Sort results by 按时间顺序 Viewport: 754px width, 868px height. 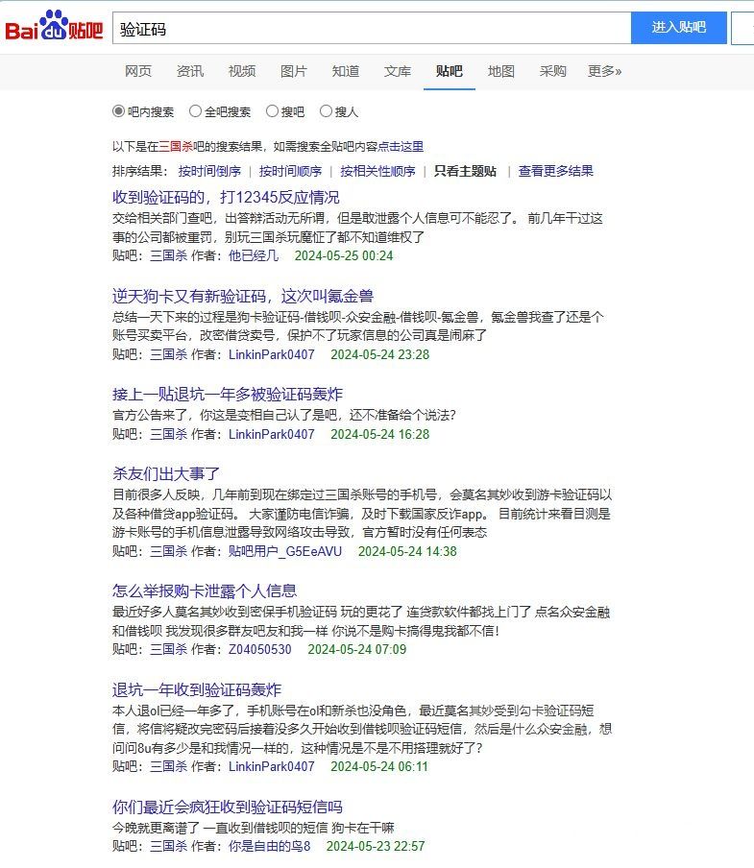tap(290, 171)
